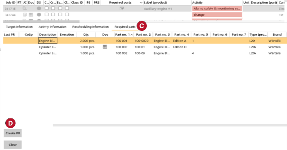Image resolution: width=287 pixels, height=150 pixels.
Task: Click the 'change' activity cell
Action: tap(217, 15)
